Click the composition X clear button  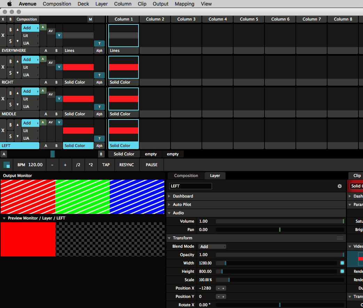click(x=3, y=20)
